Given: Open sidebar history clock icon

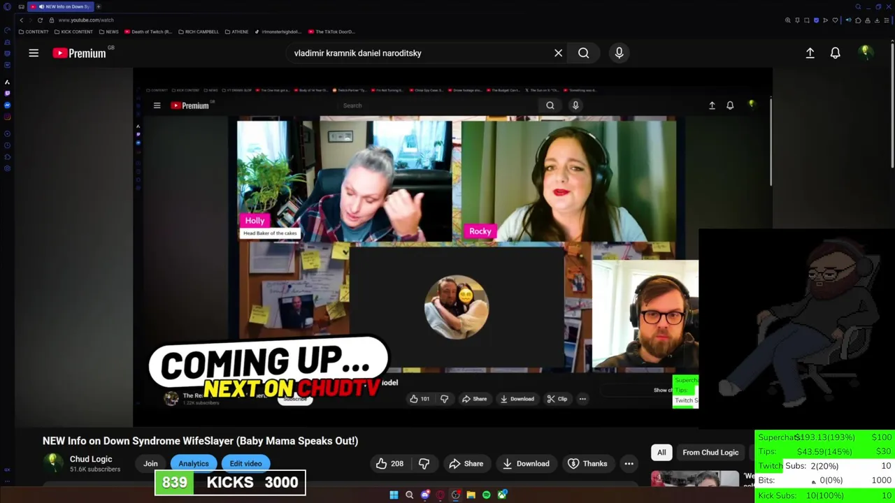Looking at the screenshot, I should pos(7,145).
